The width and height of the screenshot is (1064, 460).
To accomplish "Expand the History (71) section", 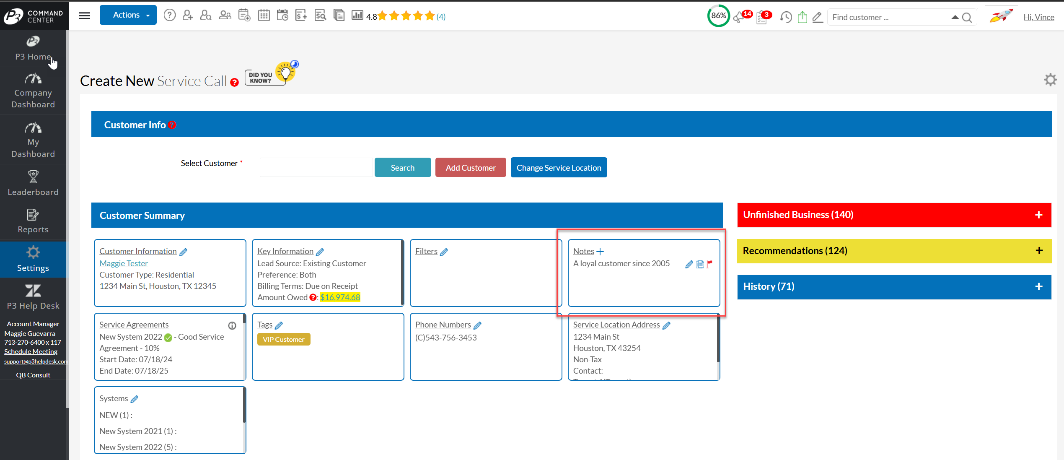I will [1039, 287].
